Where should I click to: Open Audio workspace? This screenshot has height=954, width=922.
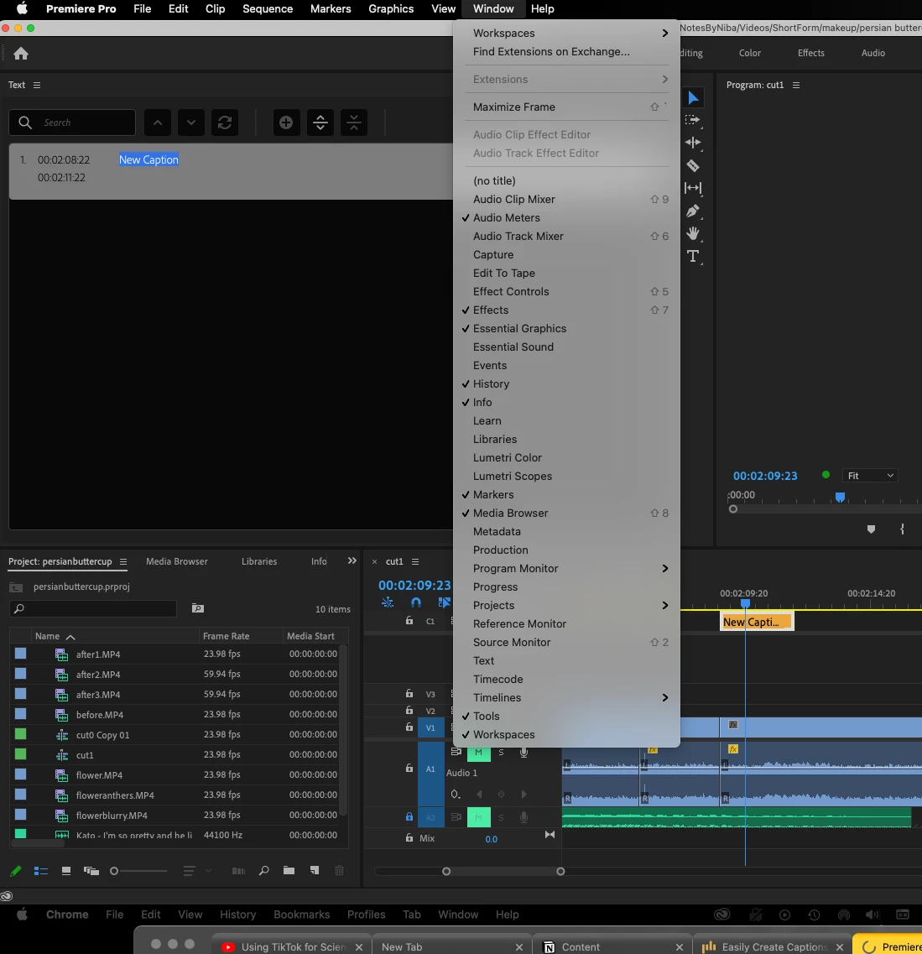[x=873, y=53]
